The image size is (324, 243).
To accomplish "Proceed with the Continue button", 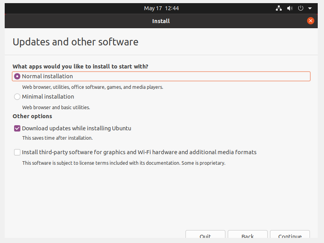I will 290,234.
